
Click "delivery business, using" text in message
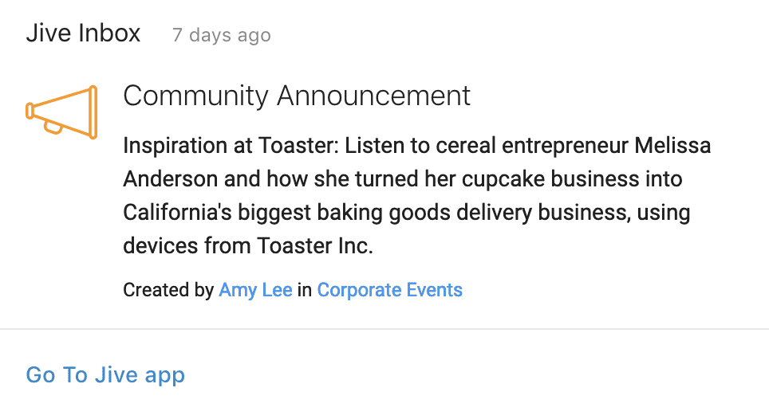tap(574, 213)
